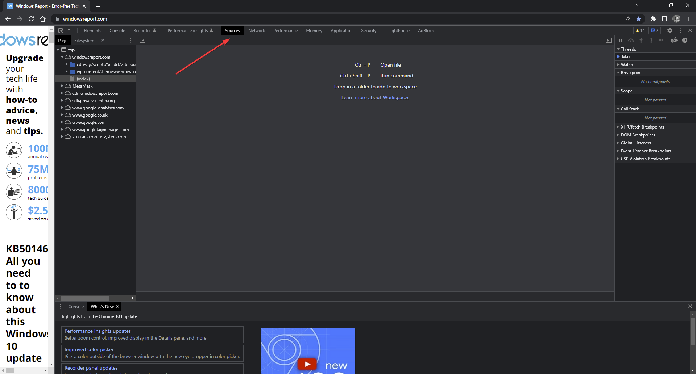This screenshot has height=374, width=696.
Task: Open the Page pane's three-dot options menu
Action: (130, 41)
